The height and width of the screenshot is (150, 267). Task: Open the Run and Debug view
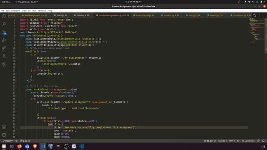4,40
